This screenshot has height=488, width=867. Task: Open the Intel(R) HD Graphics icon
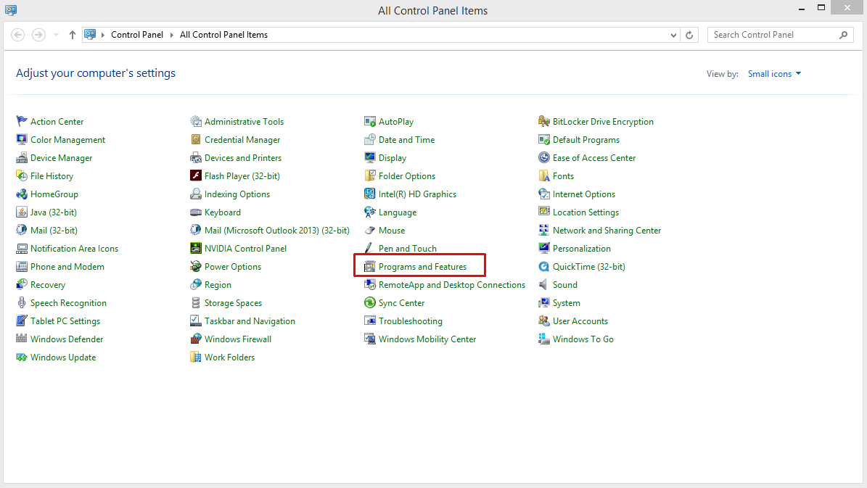click(x=370, y=194)
